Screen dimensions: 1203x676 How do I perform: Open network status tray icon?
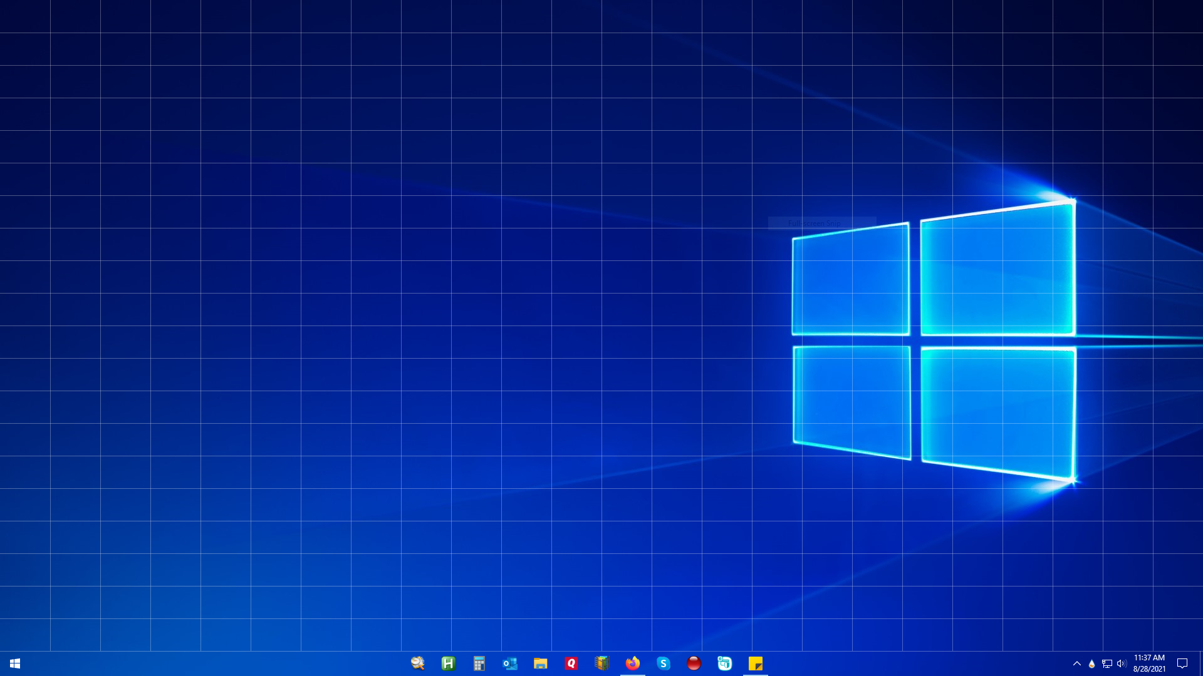(x=1107, y=663)
